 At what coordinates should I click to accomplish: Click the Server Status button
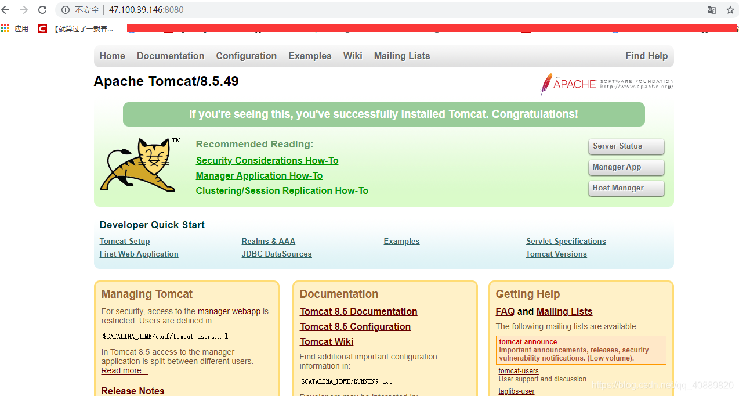(x=626, y=146)
